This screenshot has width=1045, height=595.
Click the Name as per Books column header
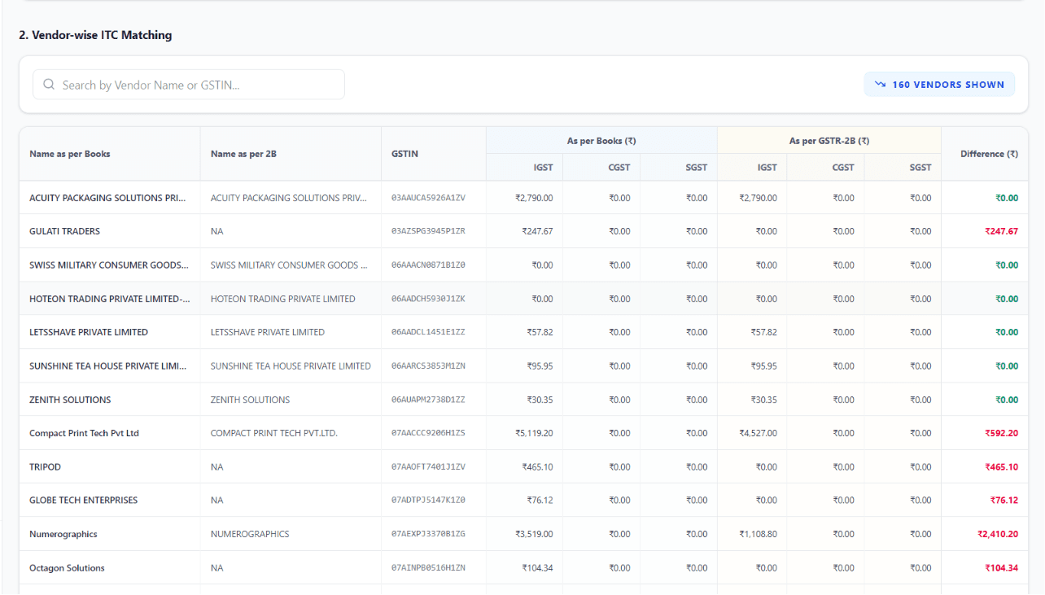pos(70,154)
